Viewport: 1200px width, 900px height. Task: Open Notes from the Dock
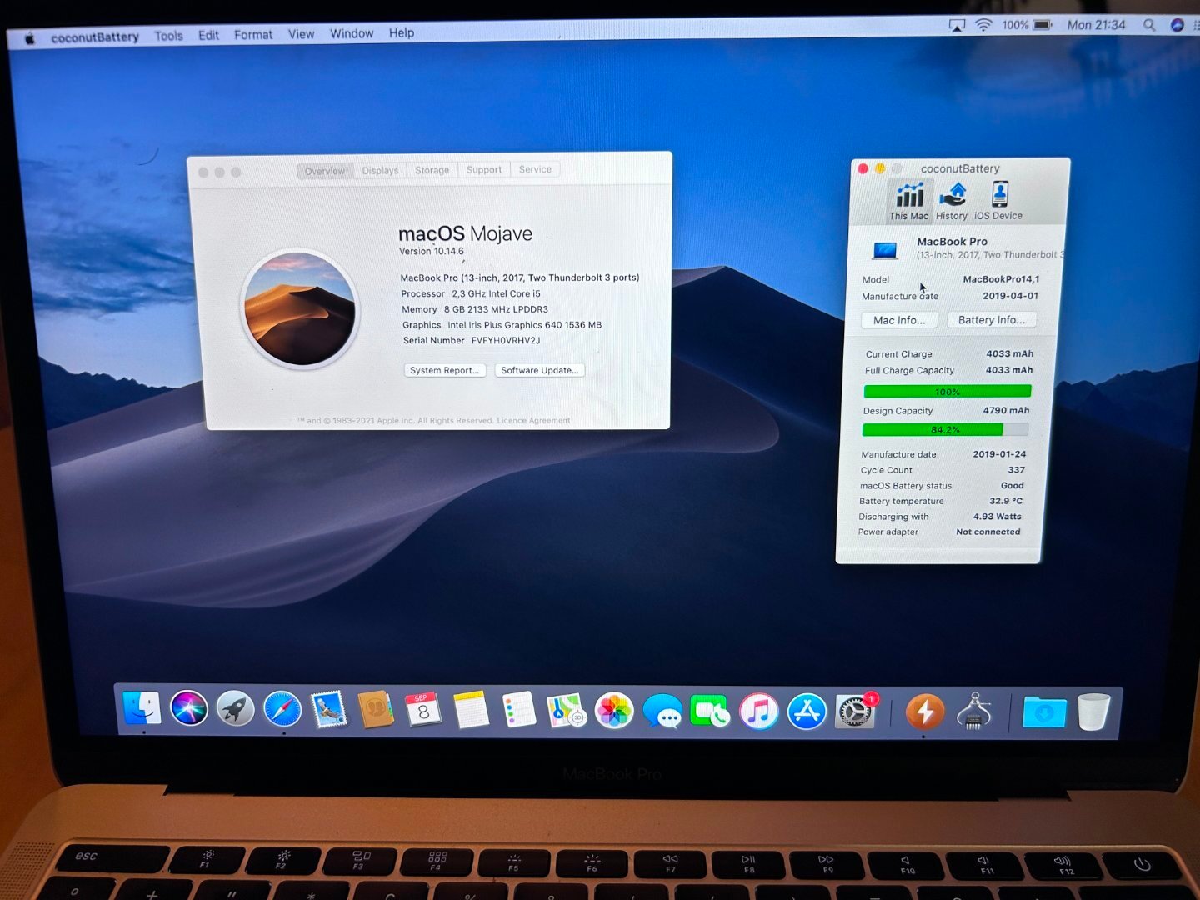pyautogui.click(x=471, y=711)
